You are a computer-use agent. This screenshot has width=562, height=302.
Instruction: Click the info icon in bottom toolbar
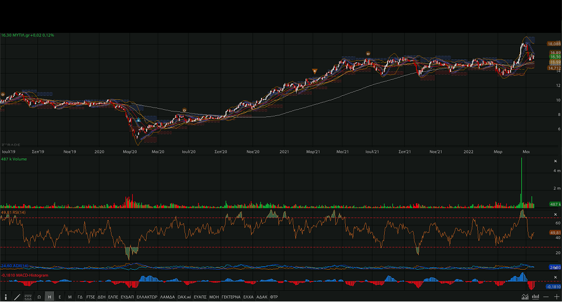pos(6,297)
